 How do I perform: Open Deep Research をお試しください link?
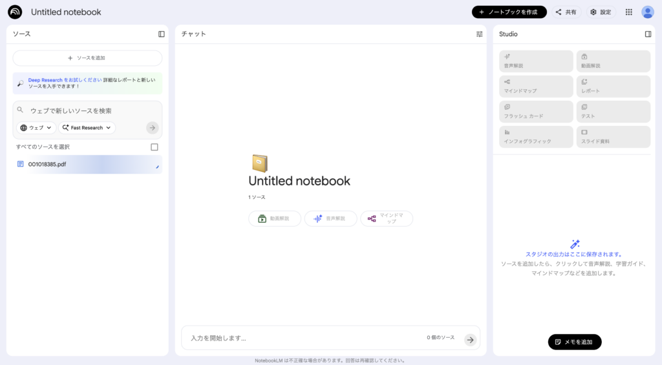(x=65, y=80)
